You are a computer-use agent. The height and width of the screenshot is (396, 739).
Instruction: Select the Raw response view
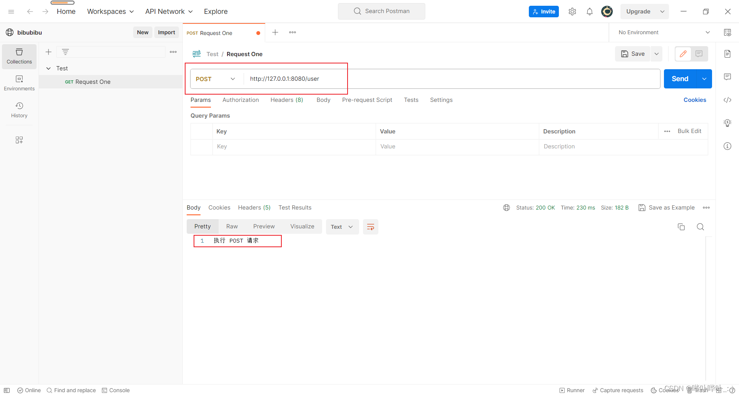(x=232, y=226)
